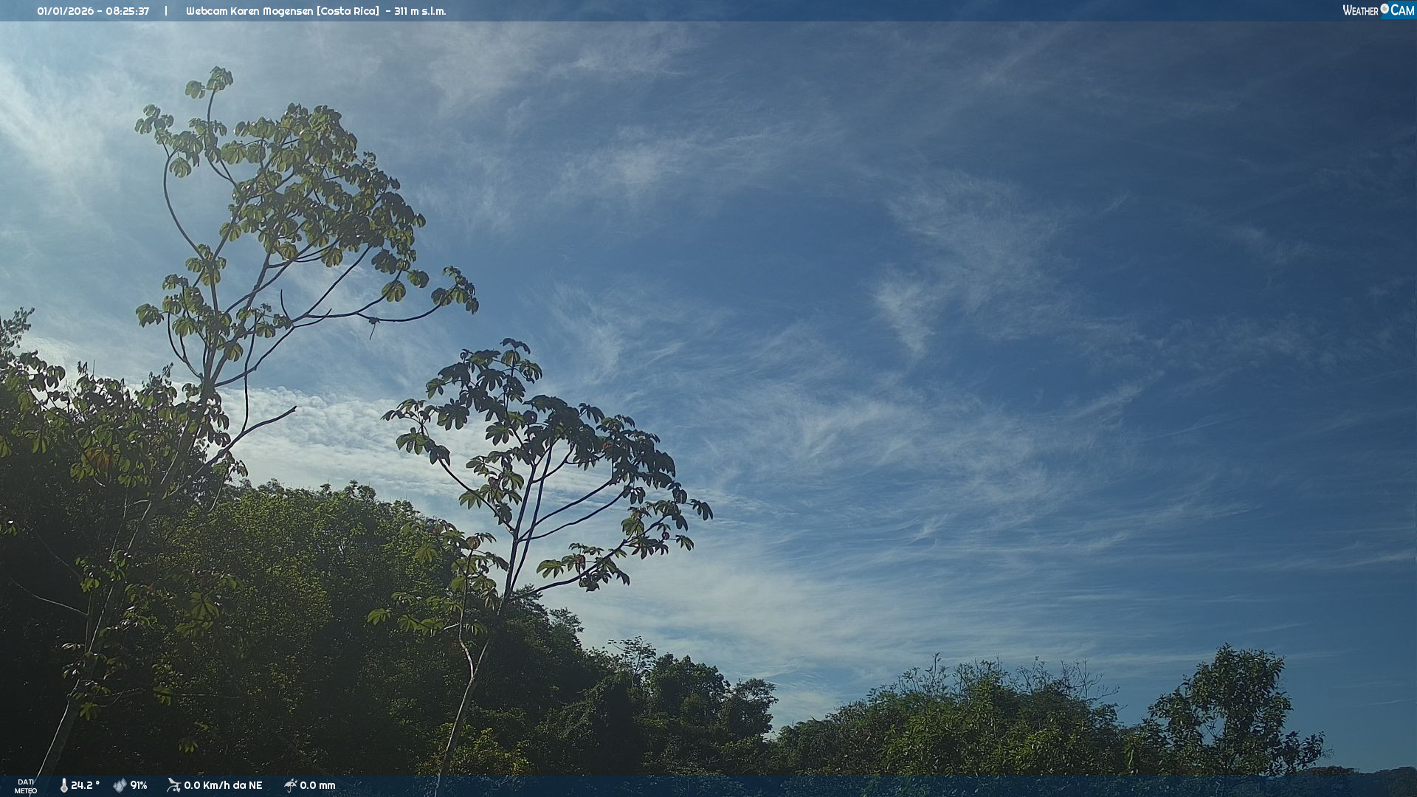Click the 311 m s.l.m. altitude text
1417x797 pixels.
pos(420,11)
